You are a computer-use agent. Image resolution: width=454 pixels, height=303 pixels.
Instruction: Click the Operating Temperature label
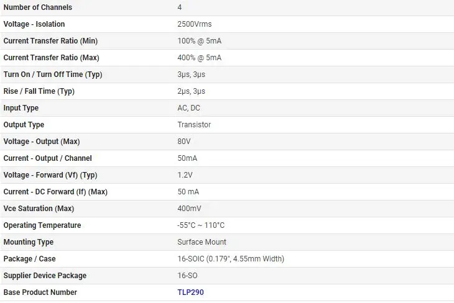point(42,225)
